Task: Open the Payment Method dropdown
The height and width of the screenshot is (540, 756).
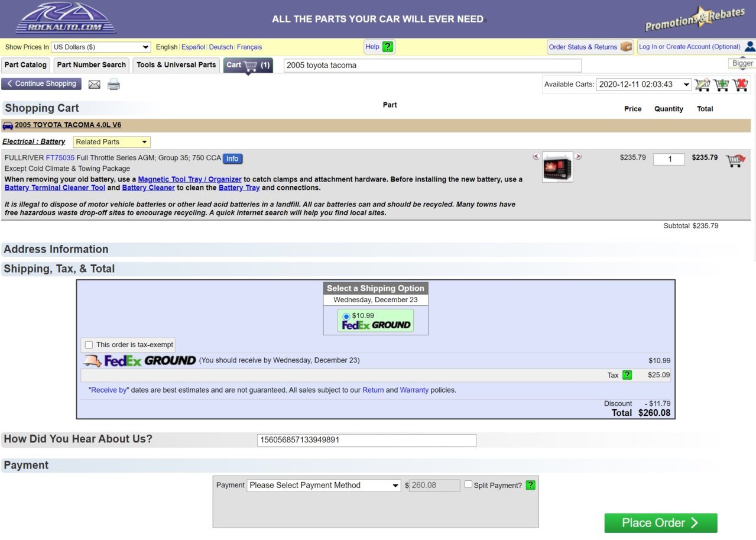Action: tap(324, 485)
